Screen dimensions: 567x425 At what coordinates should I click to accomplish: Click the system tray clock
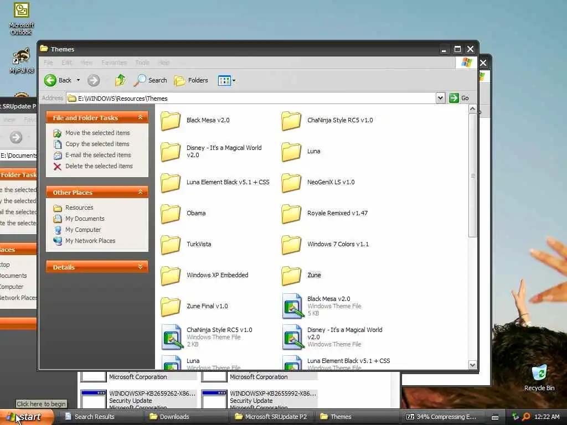click(547, 417)
